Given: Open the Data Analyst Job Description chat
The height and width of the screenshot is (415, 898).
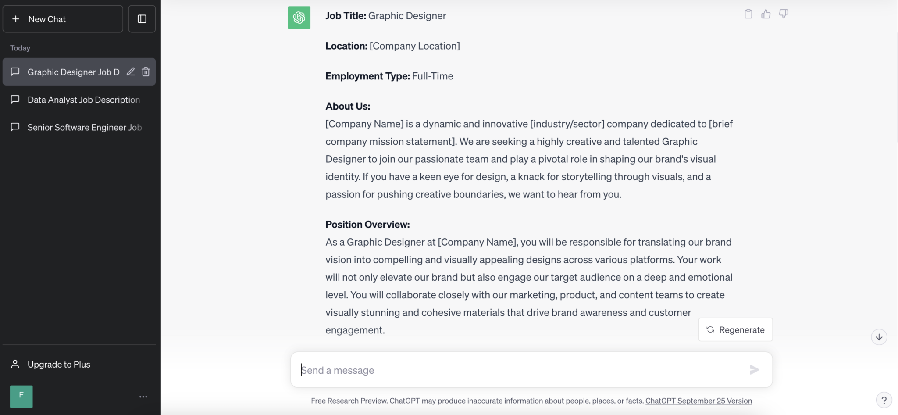Looking at the screenshot, I should tap(83, 100).
